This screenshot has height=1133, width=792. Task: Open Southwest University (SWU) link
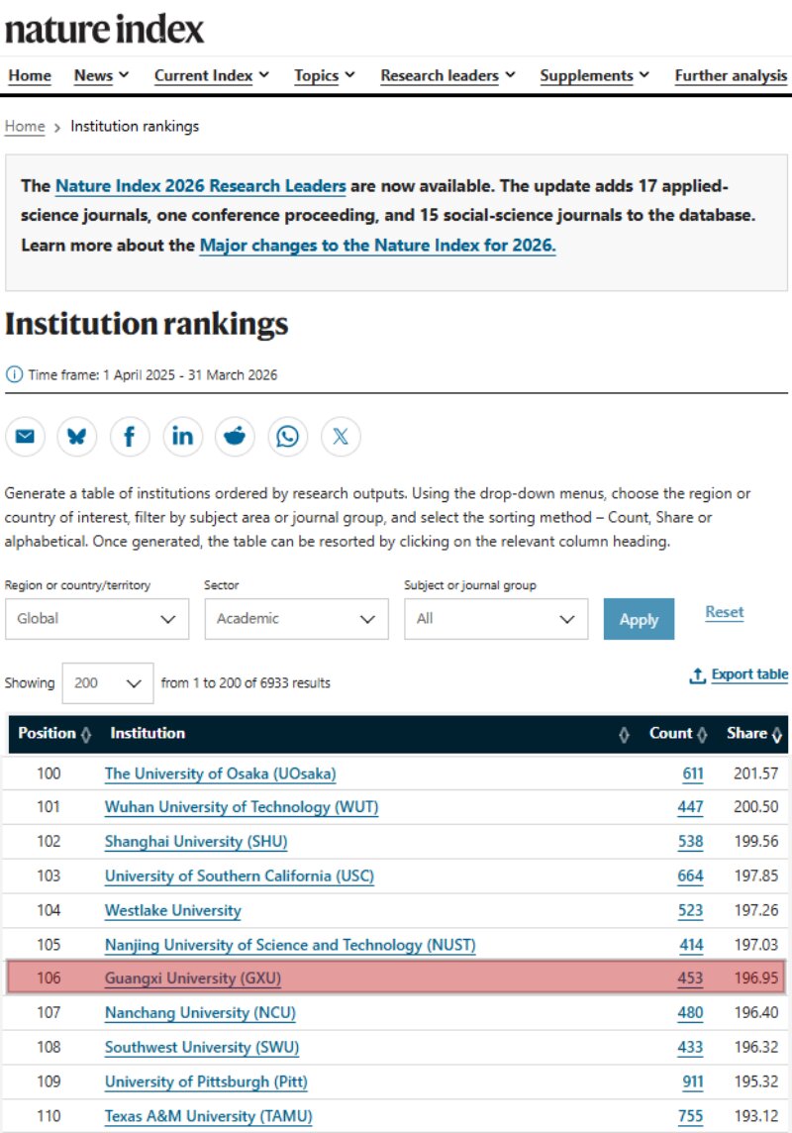point(201,1048)
